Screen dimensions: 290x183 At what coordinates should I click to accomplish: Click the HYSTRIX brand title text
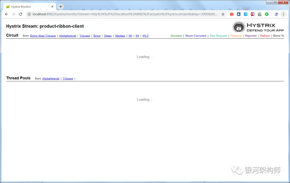pos(261,25)
